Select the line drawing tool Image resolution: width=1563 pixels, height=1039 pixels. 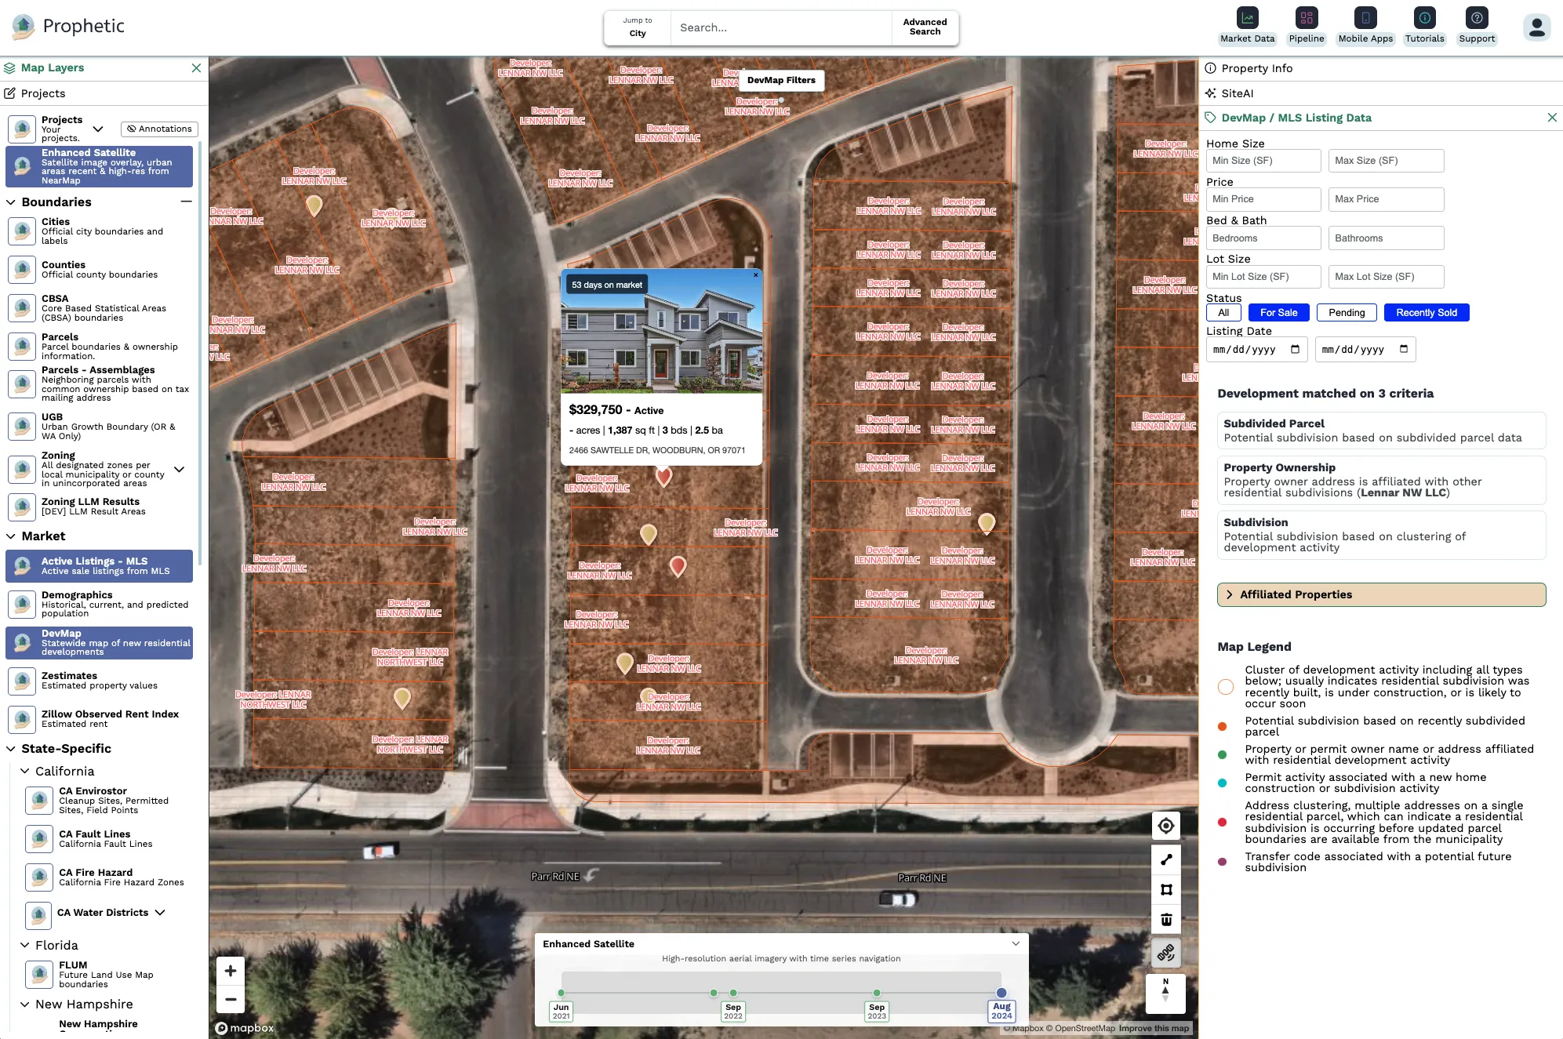point(1166,859)
